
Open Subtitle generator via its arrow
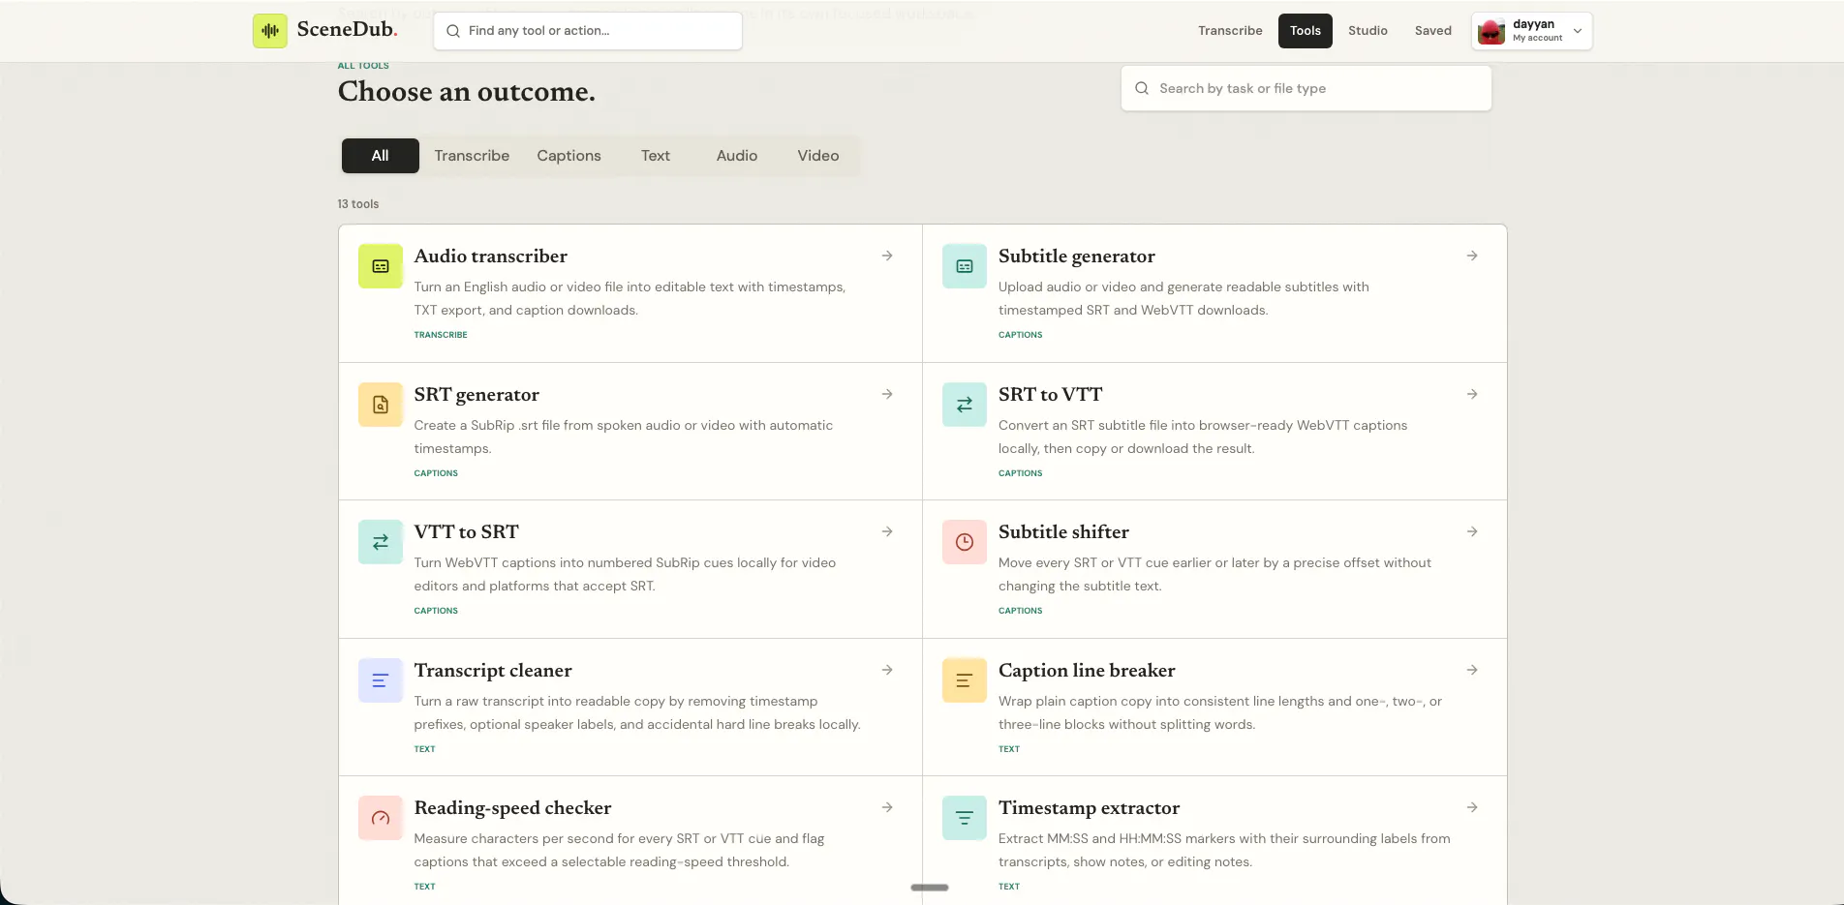(x=1472, y=256)
